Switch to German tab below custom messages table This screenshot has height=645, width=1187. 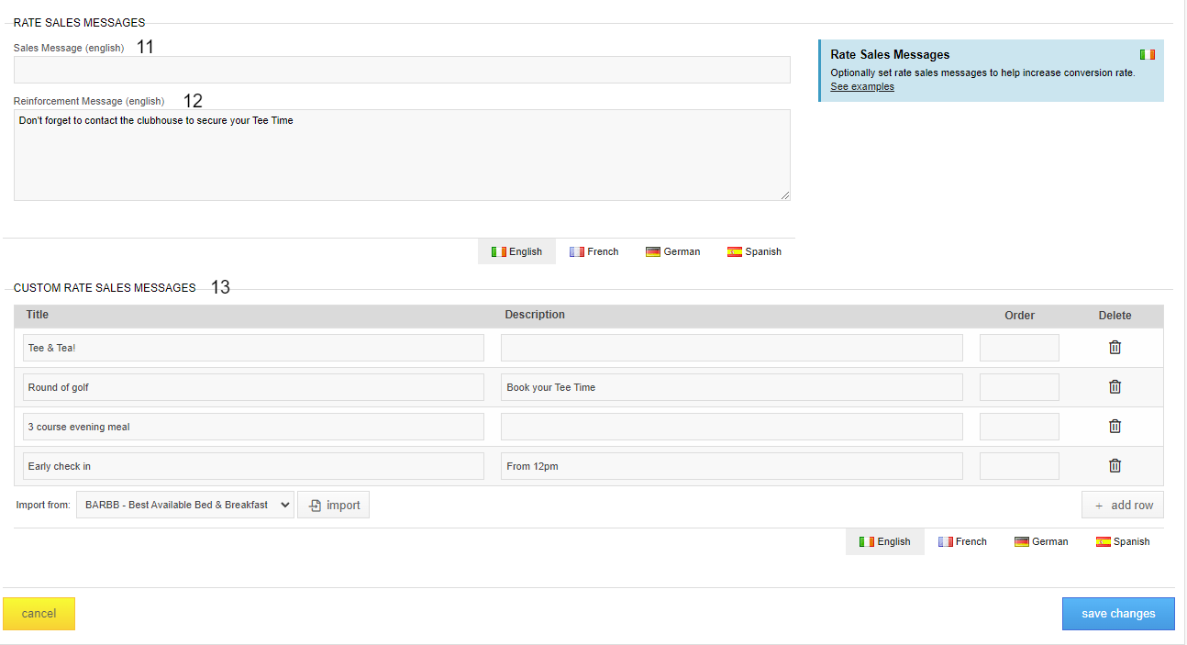click(x=1041, y=541)
